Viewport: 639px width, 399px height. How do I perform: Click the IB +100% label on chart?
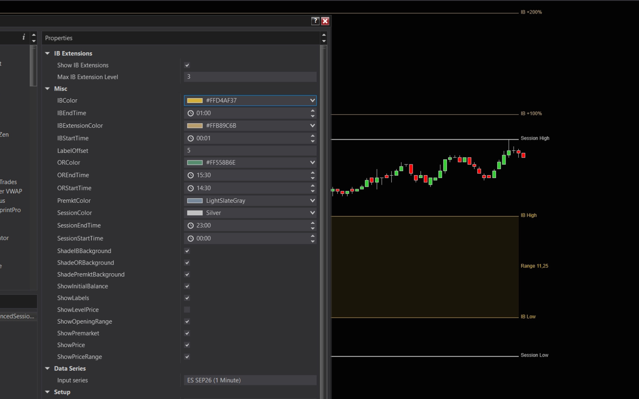click(x=531, y=114)
